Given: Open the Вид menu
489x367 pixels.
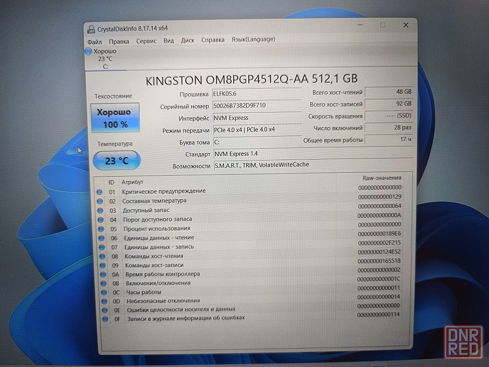Looking at the screenshot, I should [x=169, y=41].
